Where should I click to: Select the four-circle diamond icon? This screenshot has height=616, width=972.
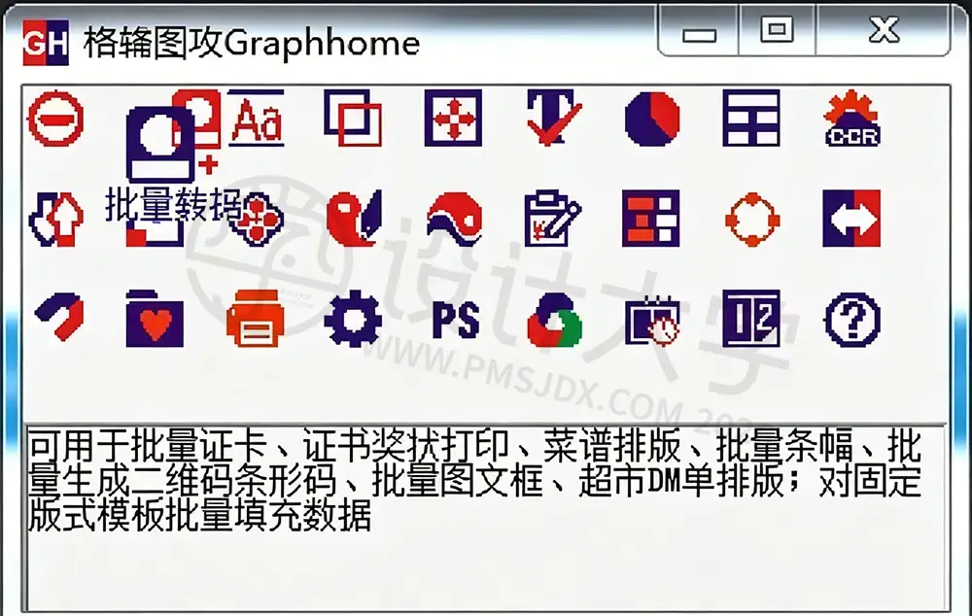coord(257,219)
